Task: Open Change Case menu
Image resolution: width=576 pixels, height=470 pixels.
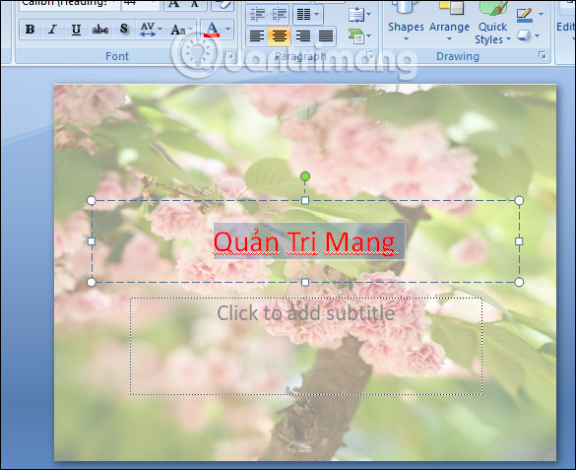Action: click(x=181, y=30)
